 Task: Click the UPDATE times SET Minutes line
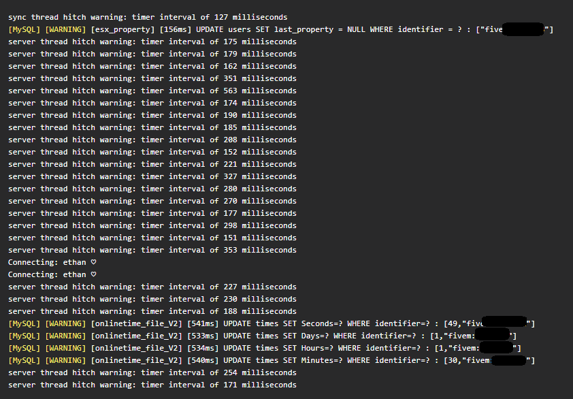point(272,360)
